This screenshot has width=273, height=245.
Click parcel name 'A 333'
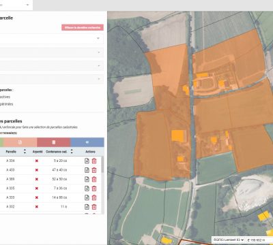10,197
